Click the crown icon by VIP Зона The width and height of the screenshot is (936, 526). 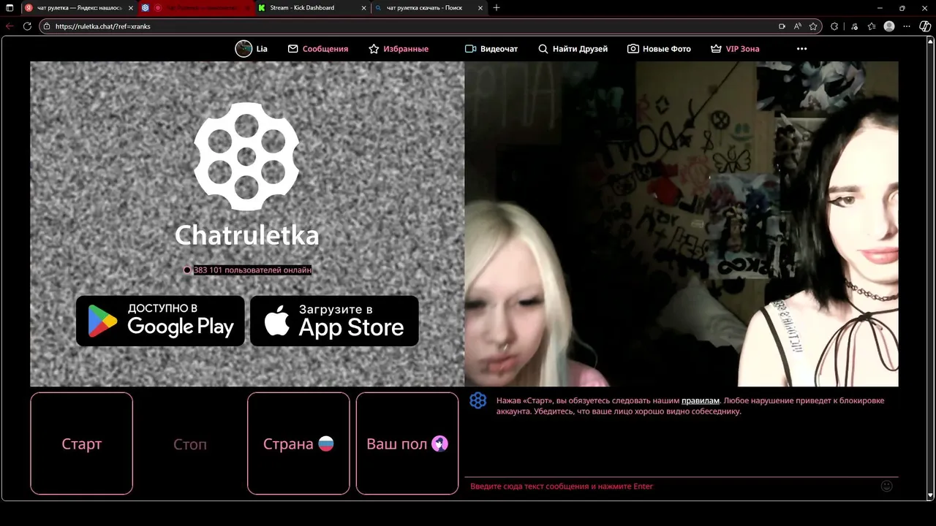point(716,49)
